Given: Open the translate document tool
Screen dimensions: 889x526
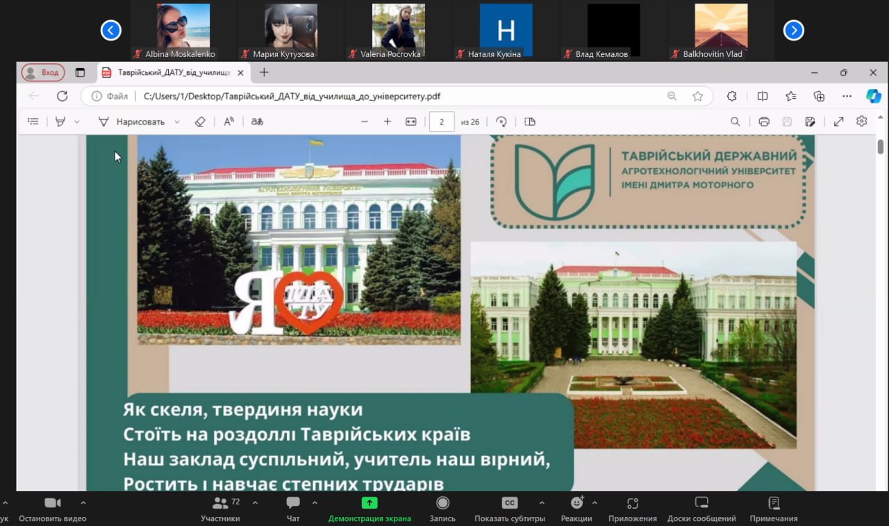Looking at the screenshot, I should pos(257,122).
